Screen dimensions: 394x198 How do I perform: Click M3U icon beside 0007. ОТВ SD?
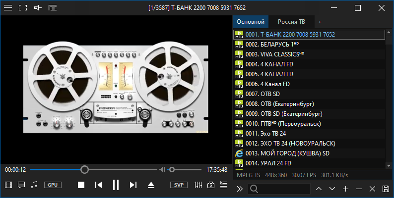[x=239, y=94]
